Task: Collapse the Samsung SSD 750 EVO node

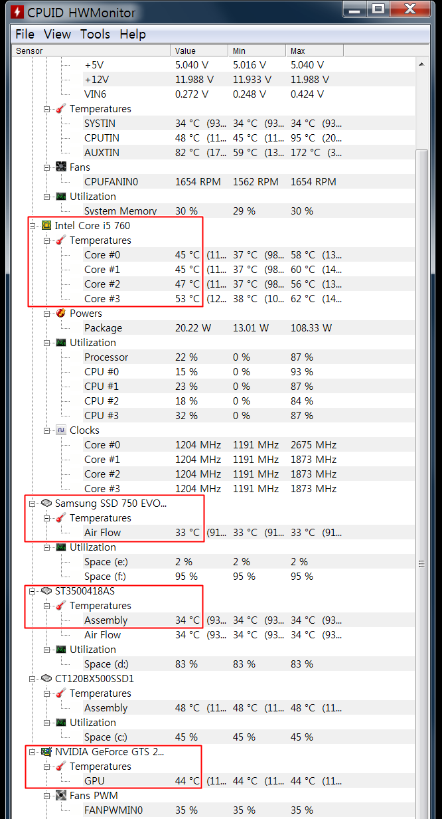Action: click(x=33, y=503)
